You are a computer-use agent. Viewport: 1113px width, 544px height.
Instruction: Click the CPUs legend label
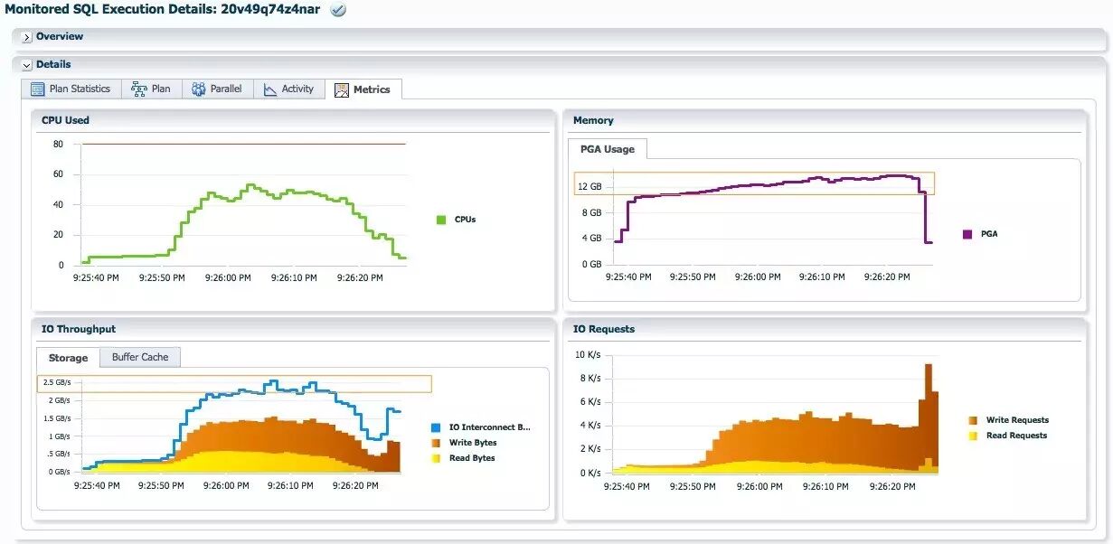465,220
